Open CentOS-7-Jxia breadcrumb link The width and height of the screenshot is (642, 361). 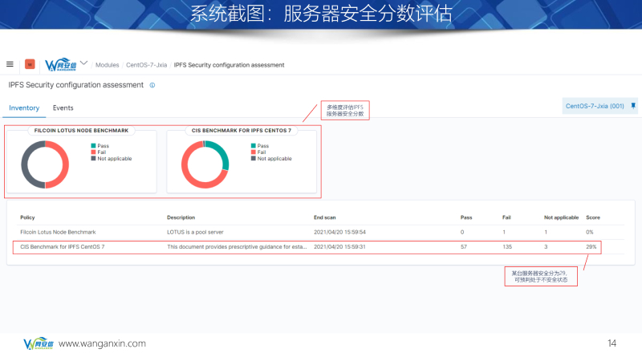click(x=146, y=65)
